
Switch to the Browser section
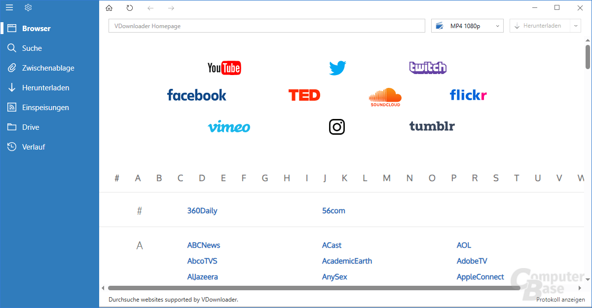click(x=49, y=28)
